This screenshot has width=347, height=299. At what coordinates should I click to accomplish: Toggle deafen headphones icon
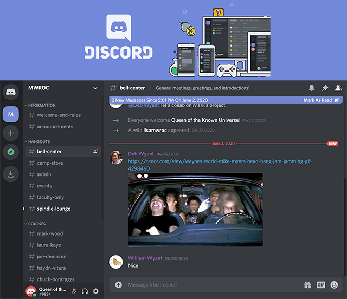click(85, 291)
